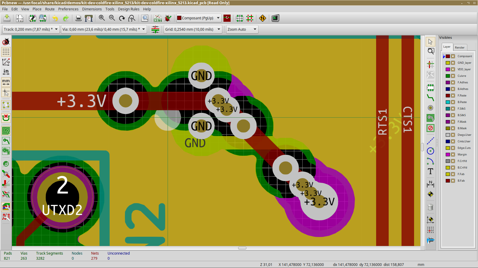Open the Design Rules menu
The image size is (478, 268).
(128, 9)
